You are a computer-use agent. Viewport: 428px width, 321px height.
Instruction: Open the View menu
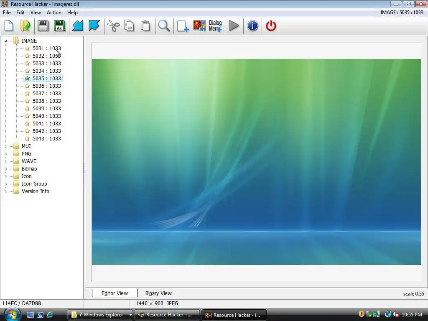(36, 13)
